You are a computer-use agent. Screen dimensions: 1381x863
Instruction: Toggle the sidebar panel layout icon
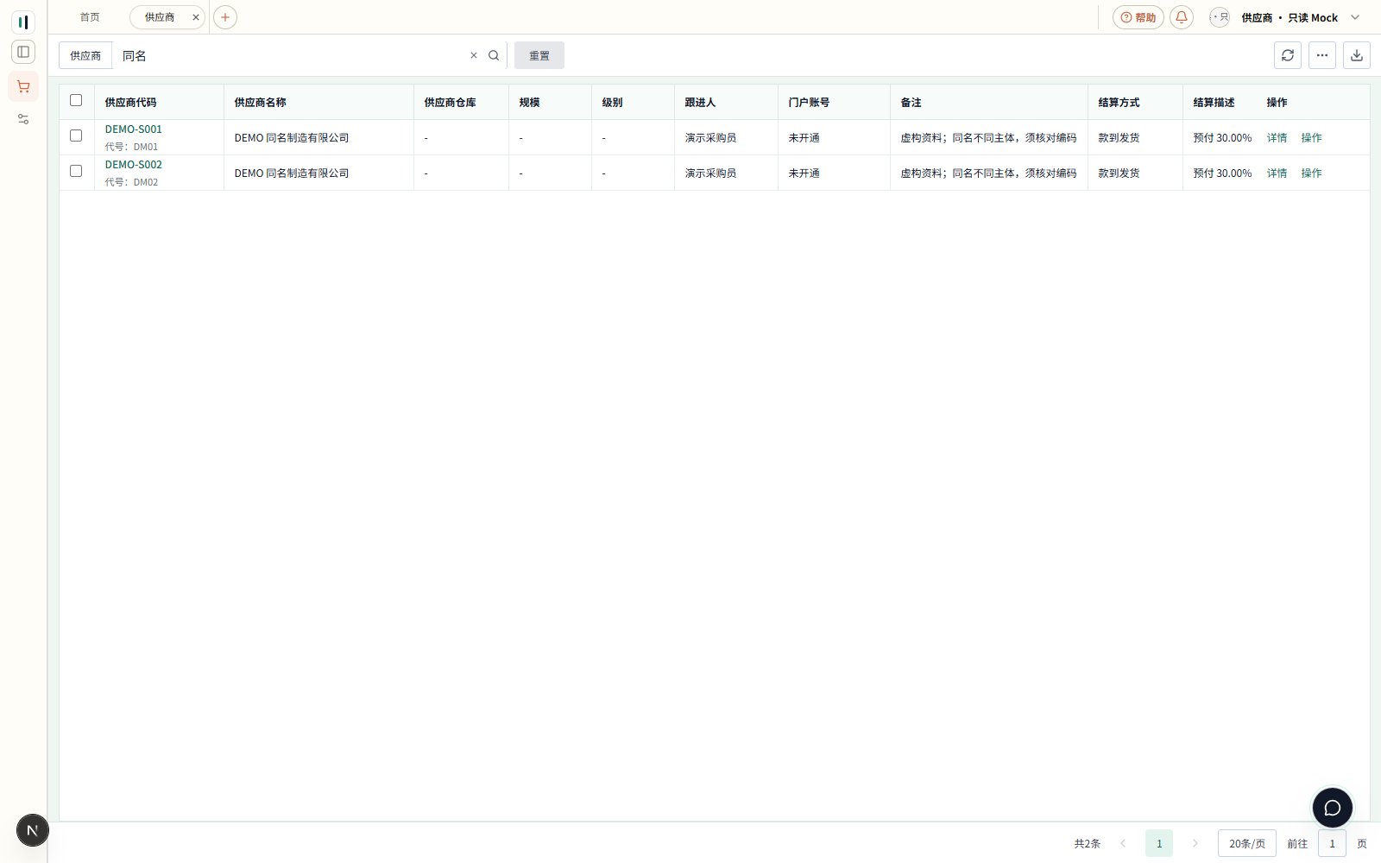pos(23,52)
